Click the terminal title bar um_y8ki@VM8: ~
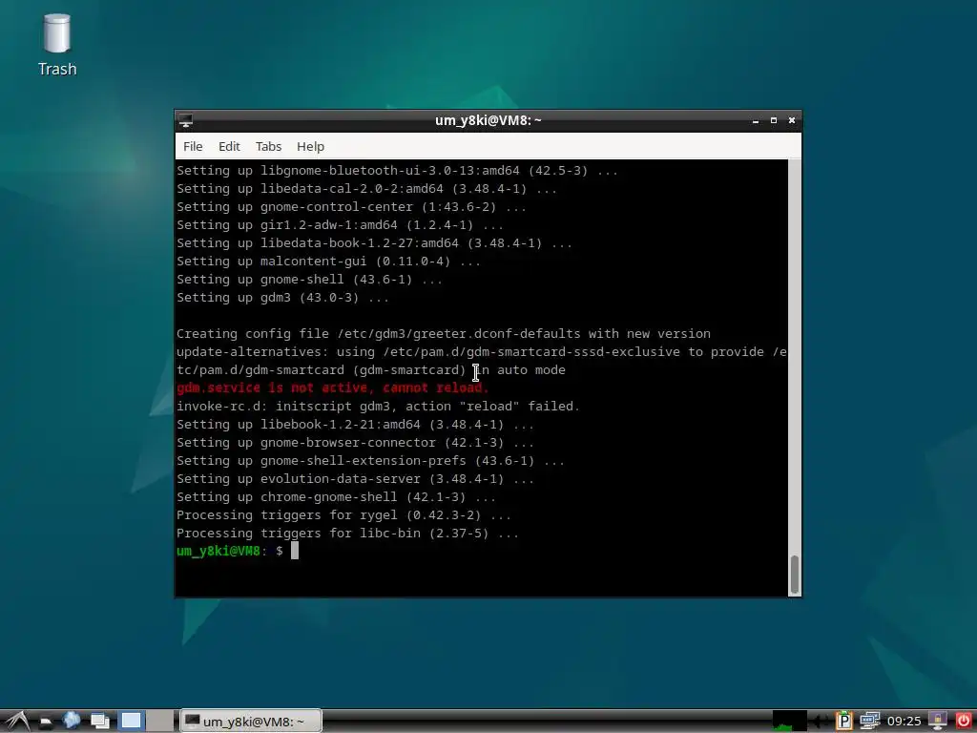This screenshot has height=733, width=977. tap(488, 120)
